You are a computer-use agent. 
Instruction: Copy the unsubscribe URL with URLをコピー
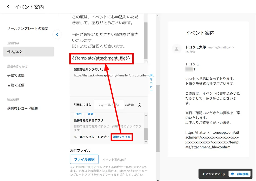151,83
